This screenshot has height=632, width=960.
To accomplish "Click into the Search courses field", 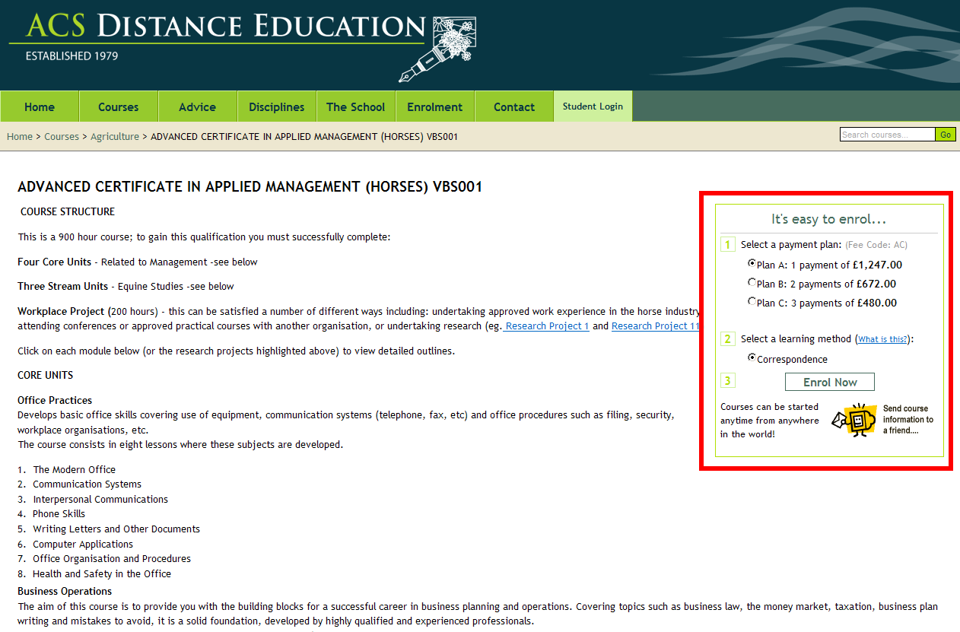I will pyautogui.click(x=886, y=135).
